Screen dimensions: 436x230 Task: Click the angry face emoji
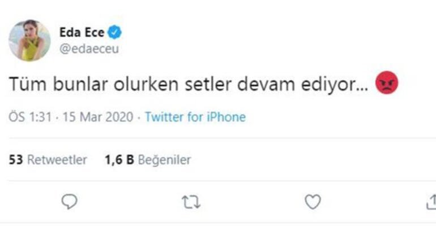pos(387,85)
